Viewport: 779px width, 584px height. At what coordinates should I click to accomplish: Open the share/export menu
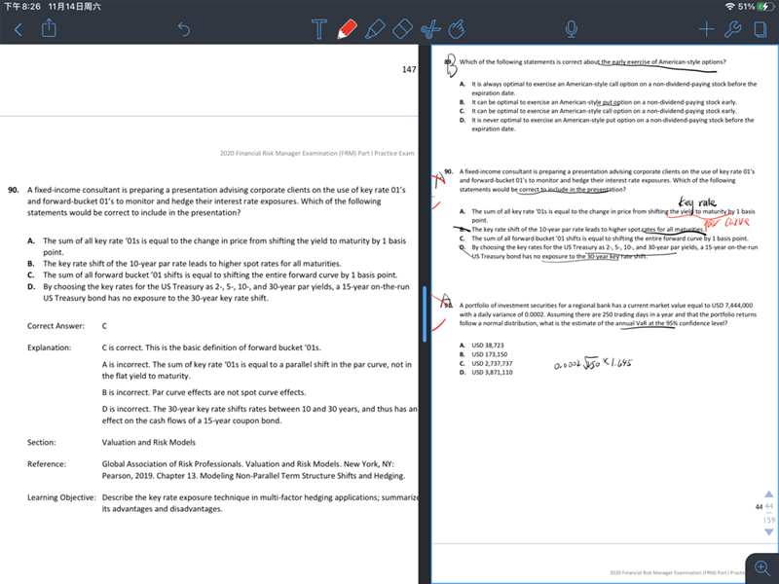tap(49, 28)
